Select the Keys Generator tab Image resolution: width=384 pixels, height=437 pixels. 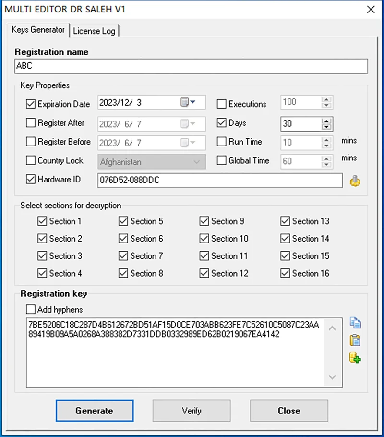pyautogui.click(x=38, y=30)
